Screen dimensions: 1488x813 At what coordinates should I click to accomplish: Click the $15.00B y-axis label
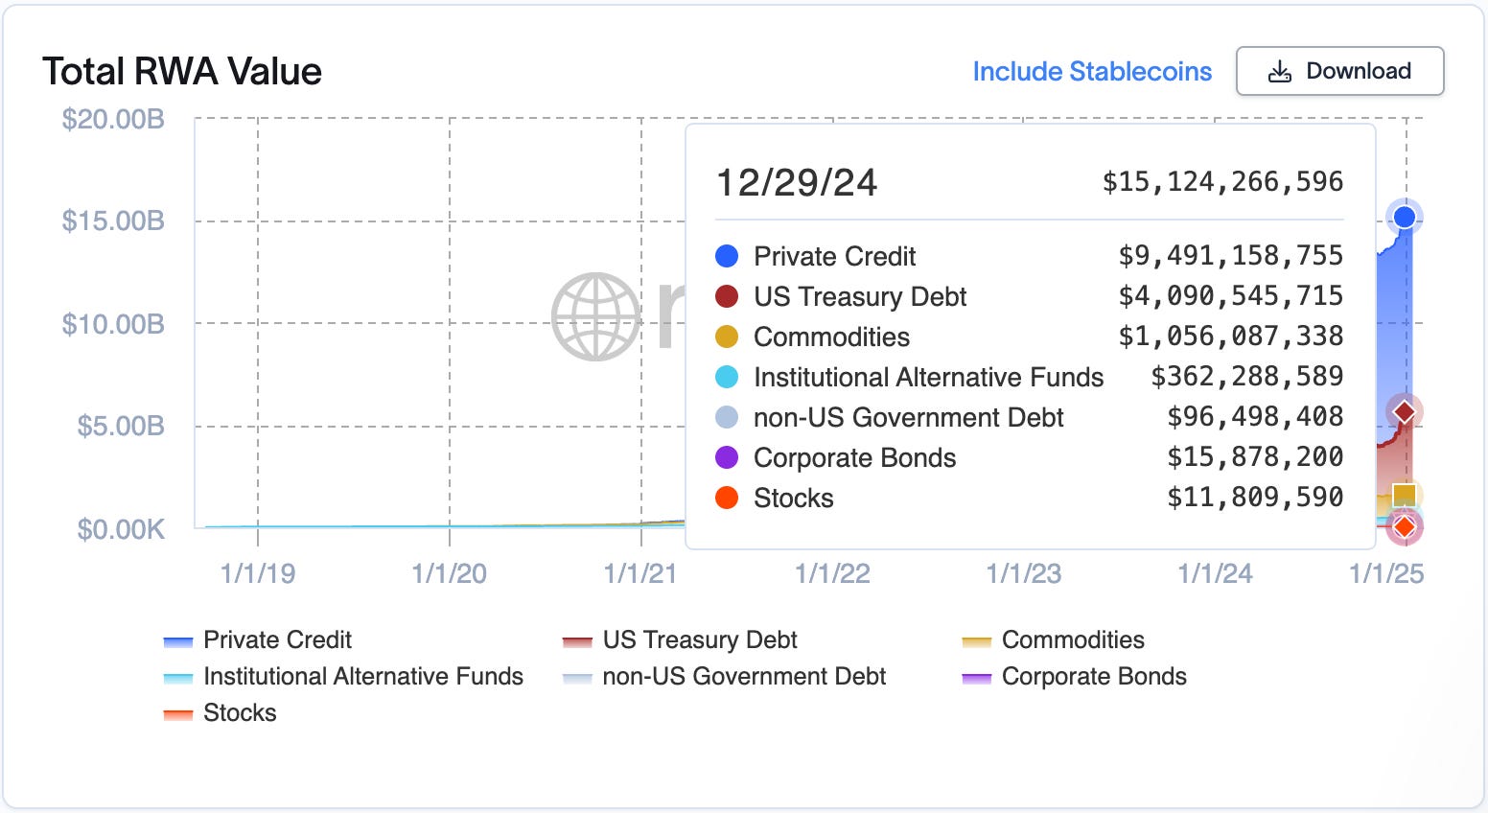113,221
